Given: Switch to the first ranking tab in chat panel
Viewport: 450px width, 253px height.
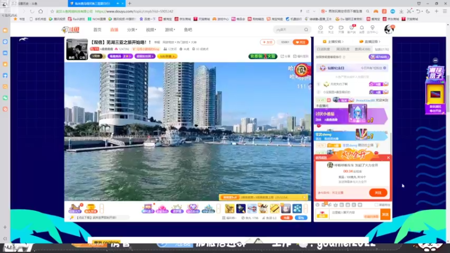Looking at the screenshot, I should pos(323,49).
